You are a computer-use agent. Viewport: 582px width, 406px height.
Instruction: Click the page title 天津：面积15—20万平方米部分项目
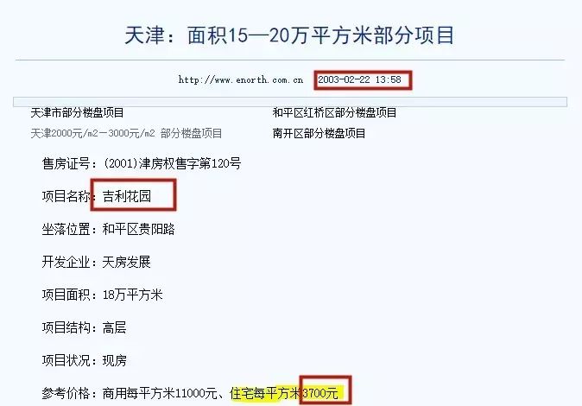pyautogui.click(x=289, y=35)
